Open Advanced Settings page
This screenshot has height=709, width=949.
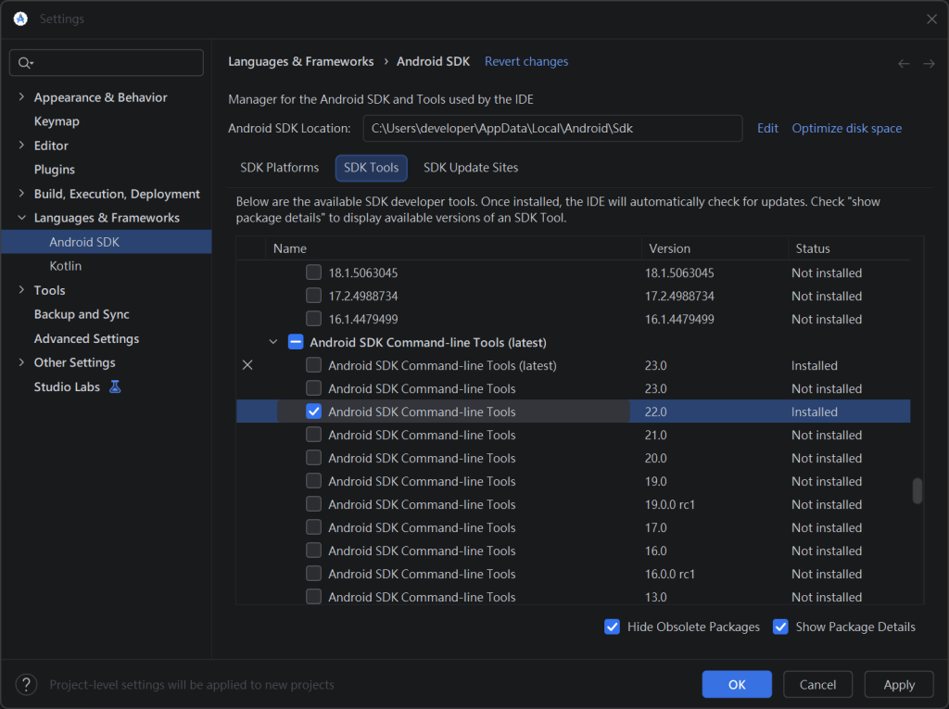86,338
